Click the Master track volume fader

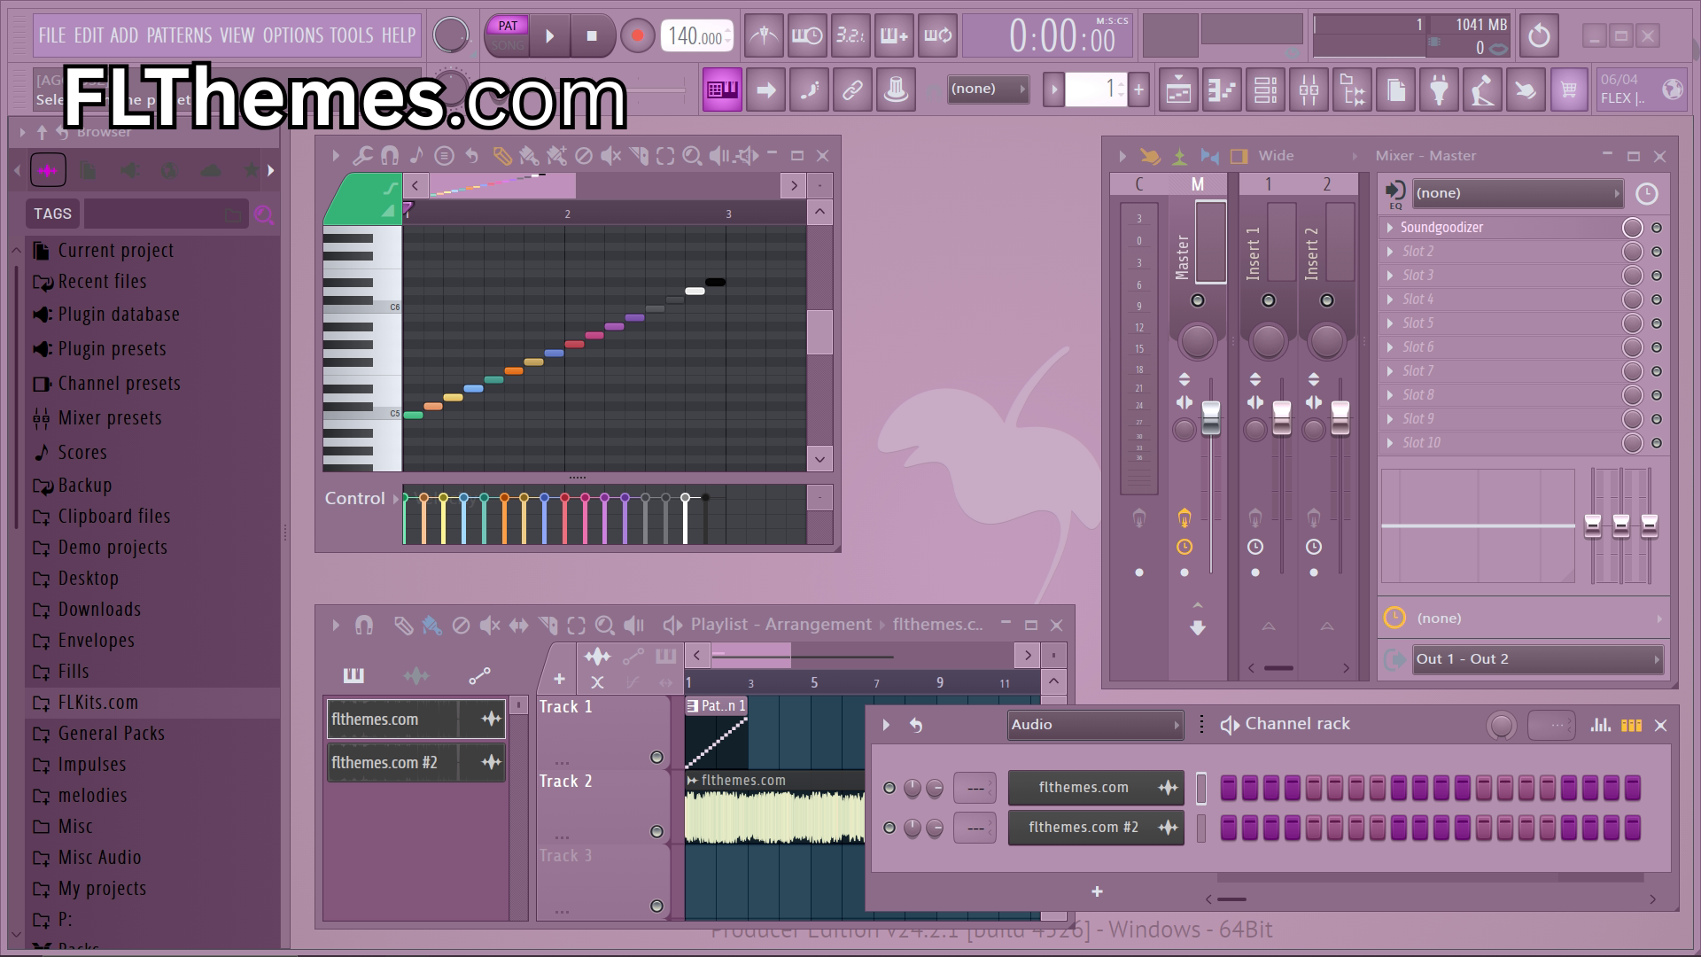coord(1211,418)
